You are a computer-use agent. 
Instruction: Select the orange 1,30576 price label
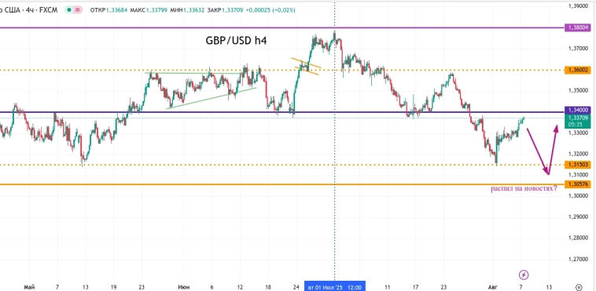578,184
